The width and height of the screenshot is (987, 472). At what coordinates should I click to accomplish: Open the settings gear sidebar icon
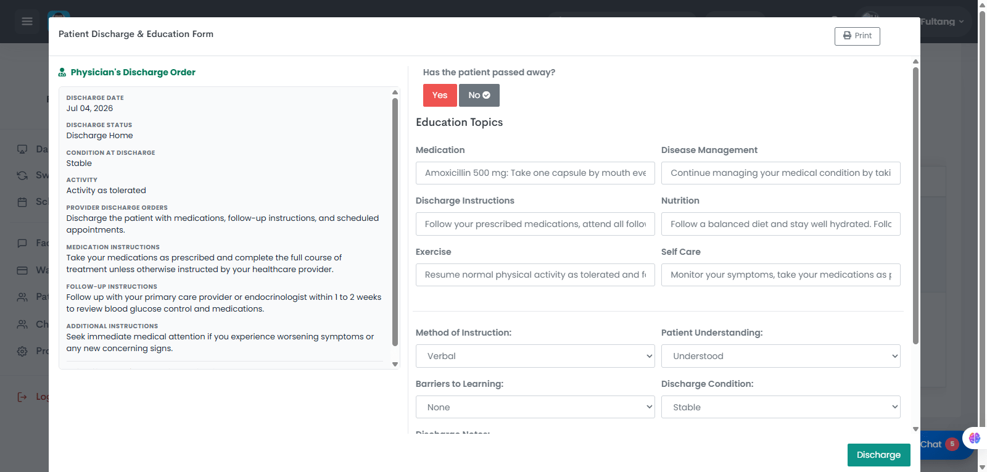22,351
